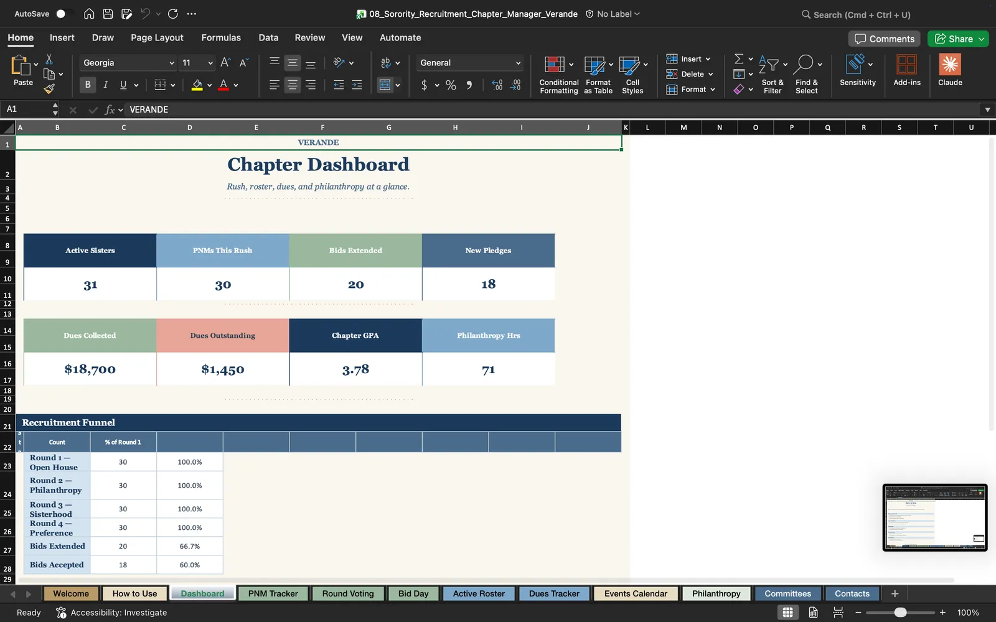This screenshot has height=622, width=996.
Task: Click the Delete cells button
Action: [690, 74]
